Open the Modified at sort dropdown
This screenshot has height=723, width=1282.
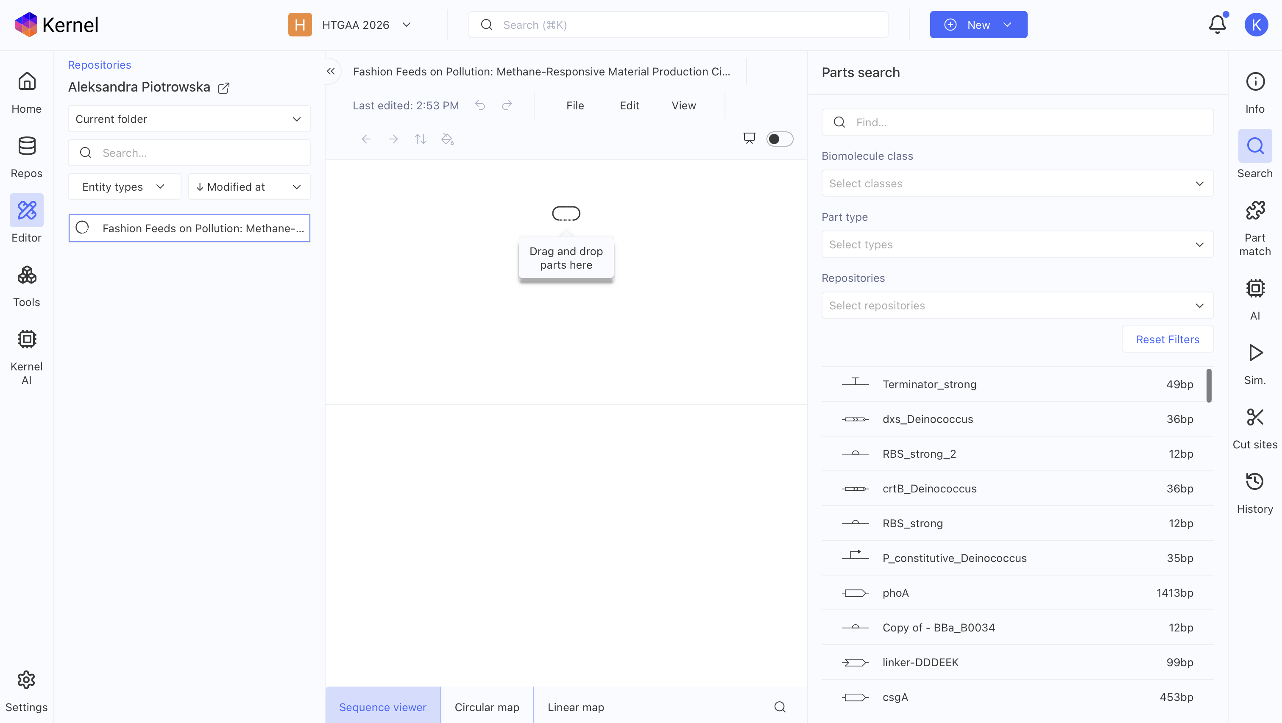(249, 186)
